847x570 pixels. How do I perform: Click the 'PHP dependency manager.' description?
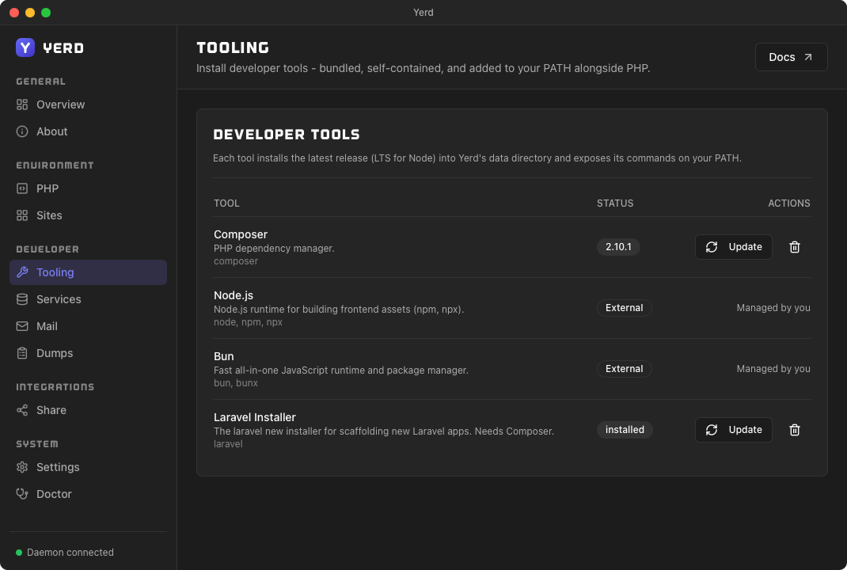click(274, 249)
